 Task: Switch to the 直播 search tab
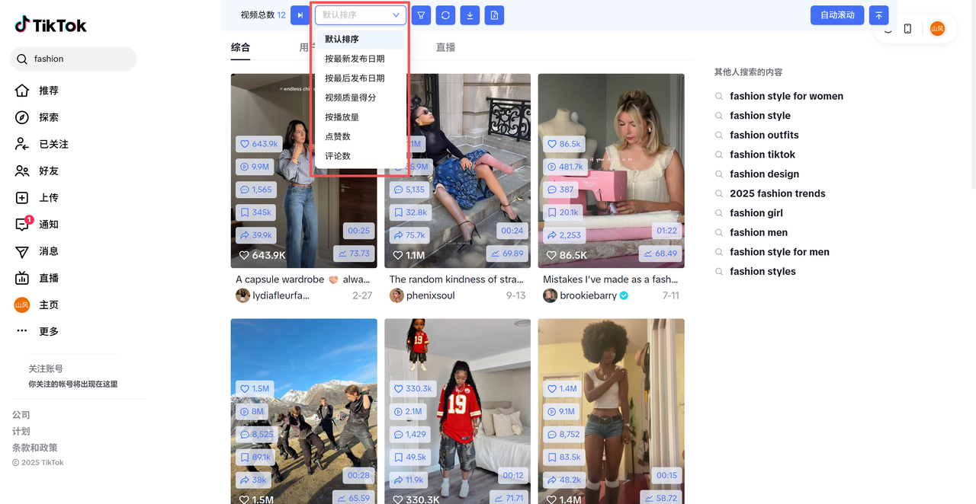(445, 47)
